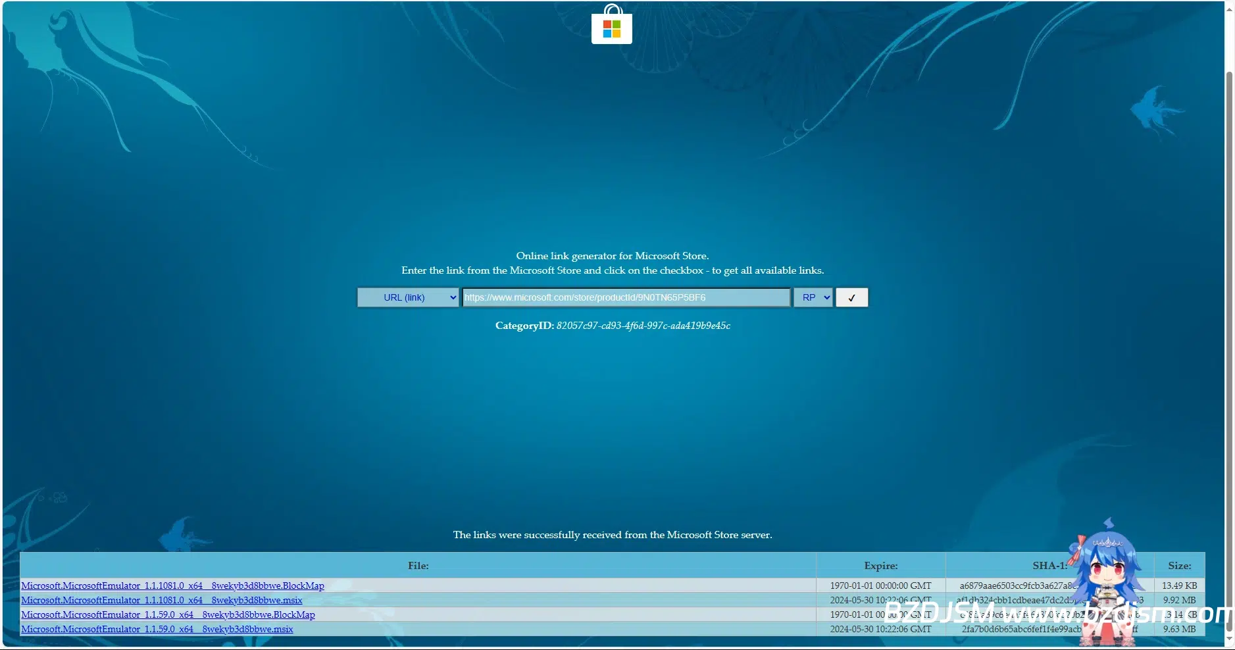Open the MicrosoftEmulator 1.1.59.0 BlockMap link
Viewport: 1235px width, 650px height.
(168, 614)
